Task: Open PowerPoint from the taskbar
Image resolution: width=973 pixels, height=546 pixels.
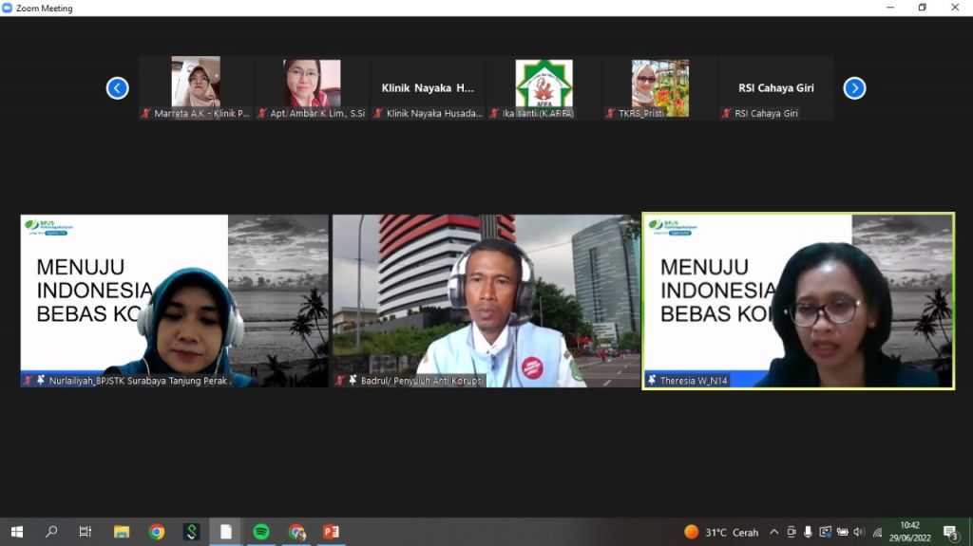Action: [x=331, y=532]
